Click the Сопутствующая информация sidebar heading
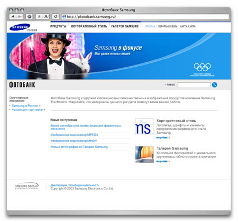This screenshot has width=238, height=222. [x=19, y=99]
